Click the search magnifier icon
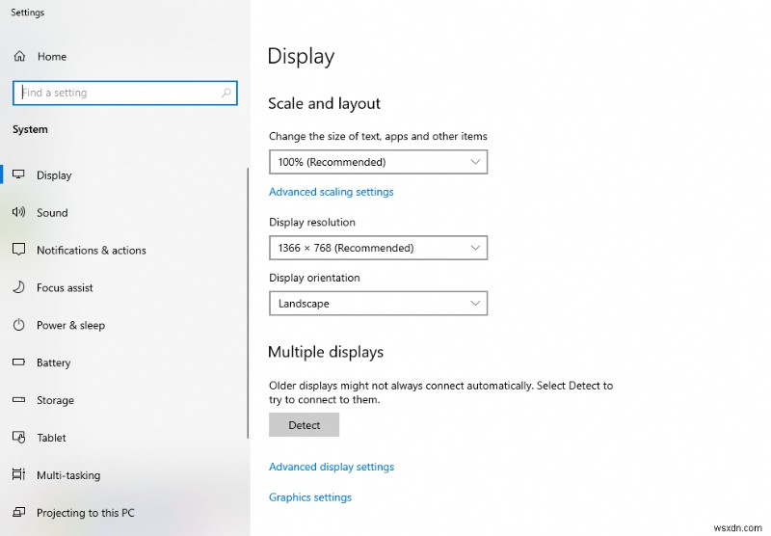 click(x=226, y=93)
